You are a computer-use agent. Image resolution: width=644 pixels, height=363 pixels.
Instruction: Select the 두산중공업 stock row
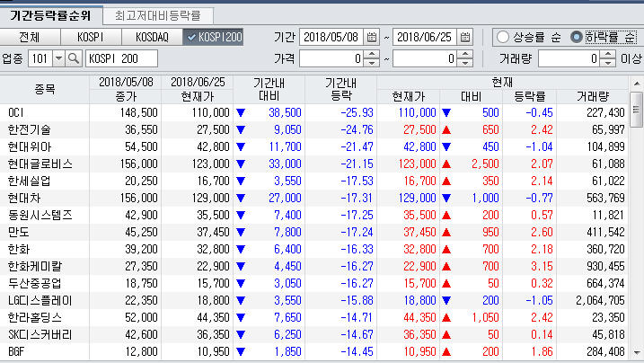[314, 283]
